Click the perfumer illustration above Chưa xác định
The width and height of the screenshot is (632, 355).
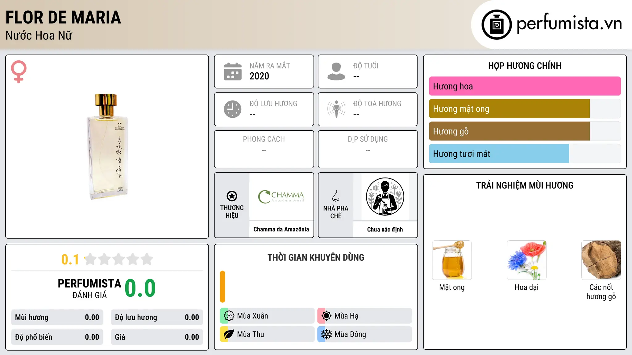385,197
